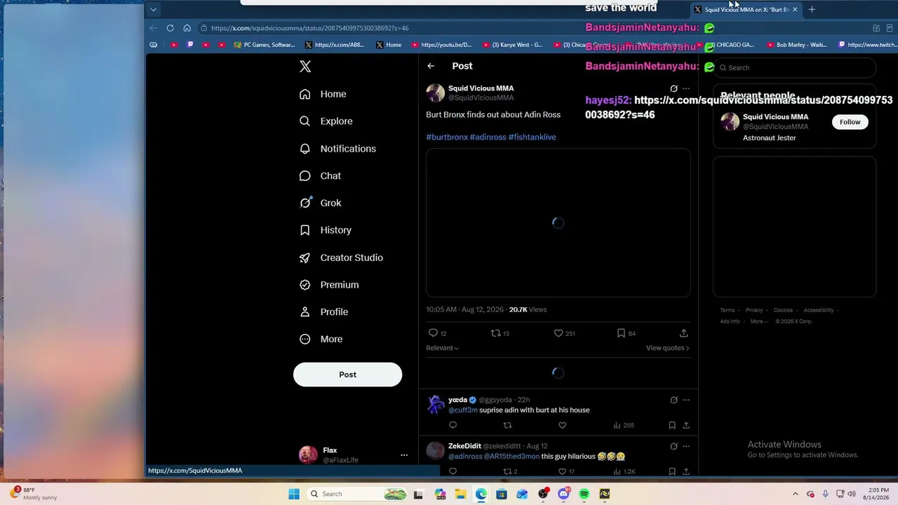The image size is (898, 505).
Task: Open the taskbar clock showing 2:05 PM
Action: point(878,494)
